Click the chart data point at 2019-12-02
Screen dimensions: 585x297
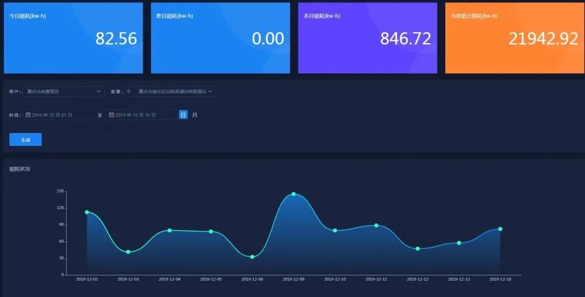point(87,212)
